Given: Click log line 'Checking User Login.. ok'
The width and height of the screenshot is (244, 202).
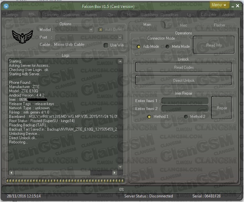Looking at the screenshot, I should click(x=28, y=70).
